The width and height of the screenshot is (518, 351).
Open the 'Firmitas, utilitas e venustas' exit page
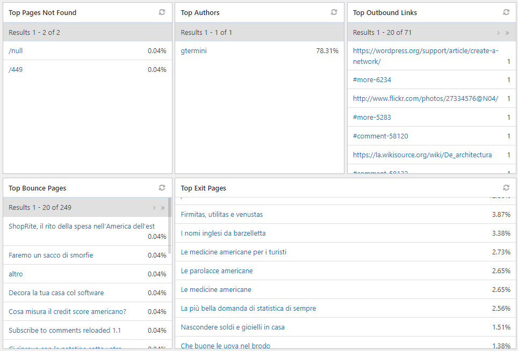[222, 214]
